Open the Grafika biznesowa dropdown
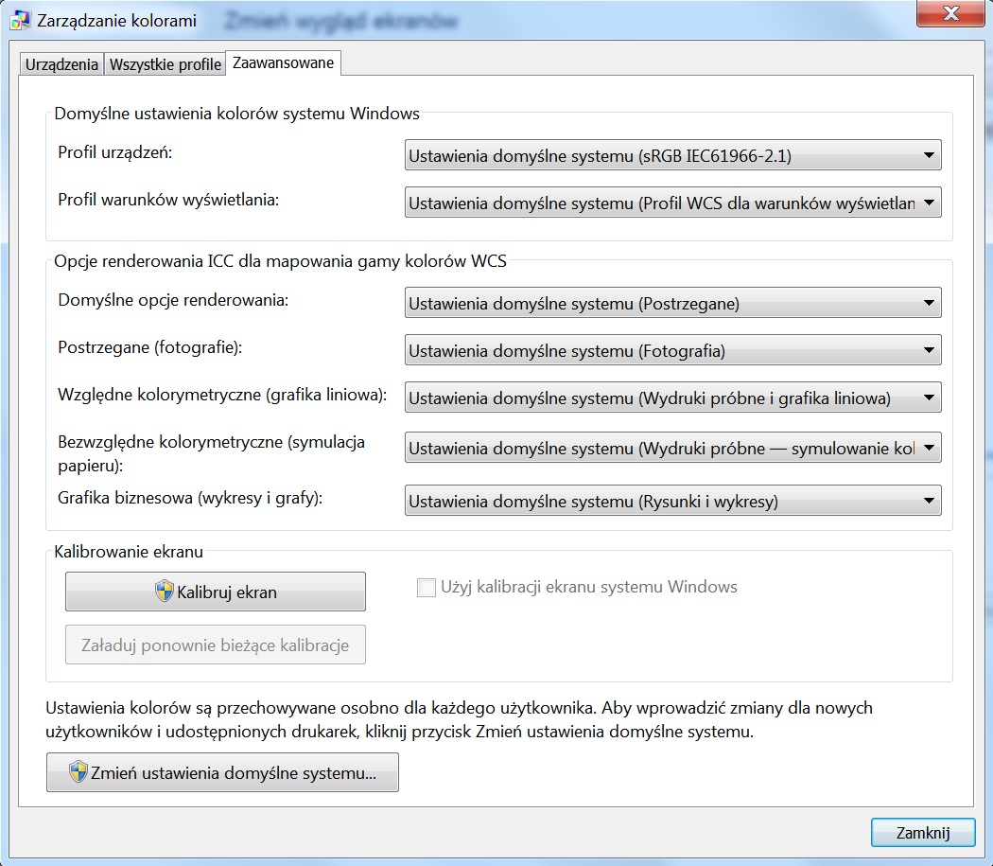 pyautogui.click(x=672, y=502)
